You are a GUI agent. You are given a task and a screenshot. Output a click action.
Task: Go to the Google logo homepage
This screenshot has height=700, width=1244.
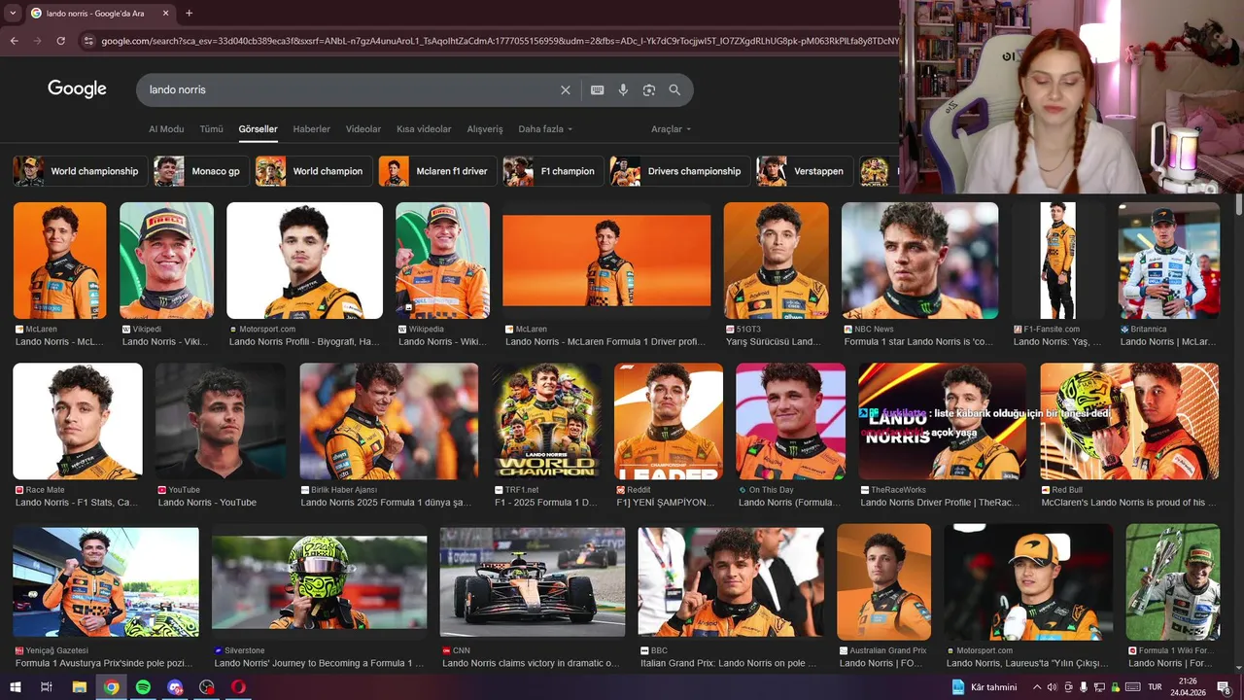coord(77,89)
